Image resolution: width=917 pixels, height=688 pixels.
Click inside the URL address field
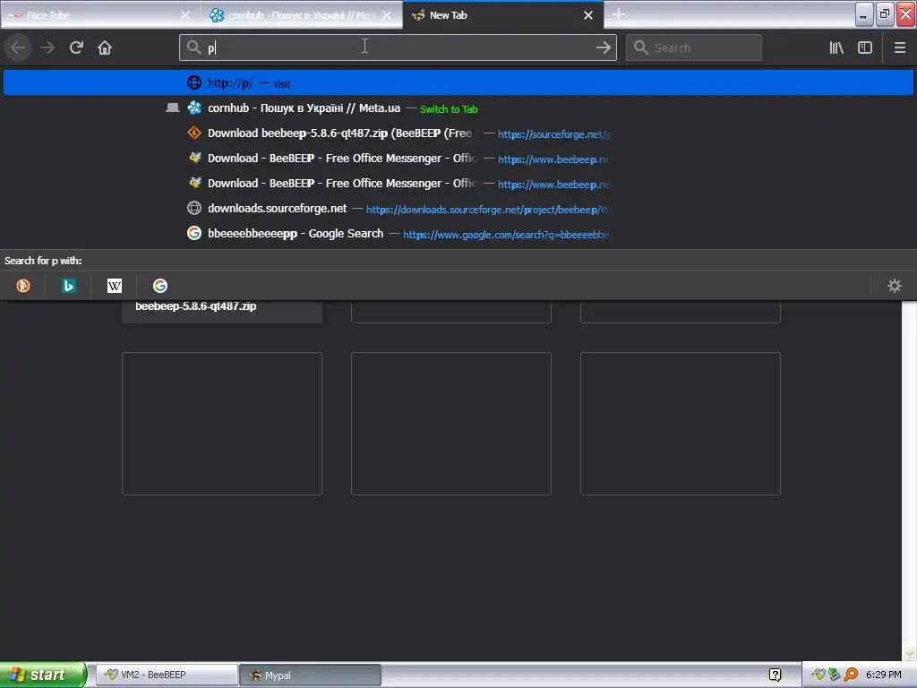pos(398,47)
